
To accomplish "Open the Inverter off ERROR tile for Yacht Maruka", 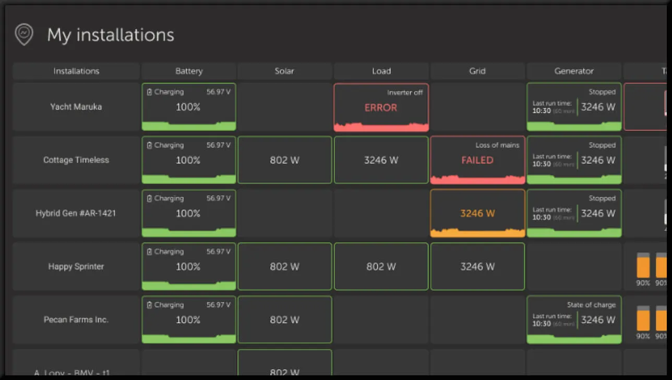I will point(381,106).
